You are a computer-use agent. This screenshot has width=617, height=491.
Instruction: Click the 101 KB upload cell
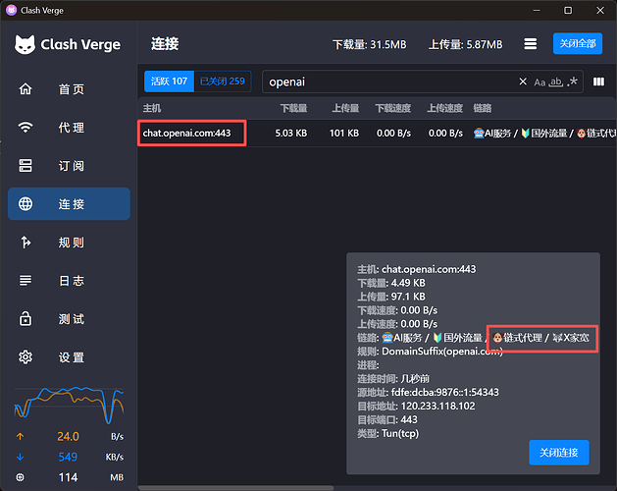(x=344, y=134)
